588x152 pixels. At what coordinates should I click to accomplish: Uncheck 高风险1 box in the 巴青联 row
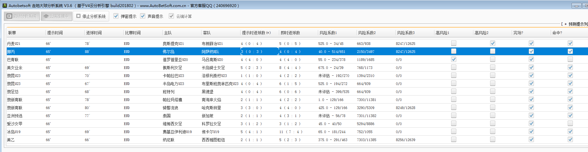pyautogui.click(x=454, y=59)
